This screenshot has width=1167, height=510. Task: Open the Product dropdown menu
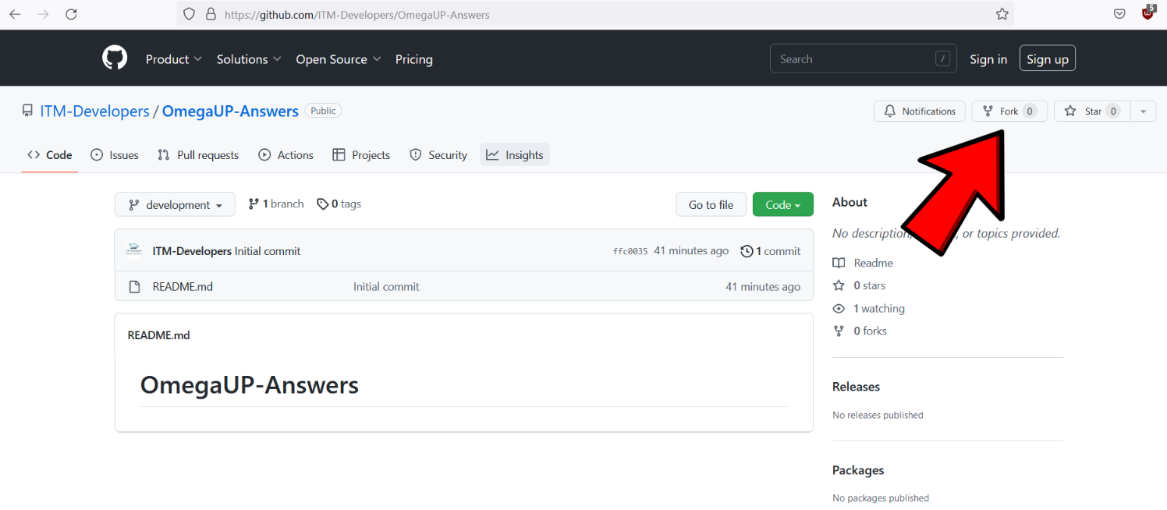(x=174, y=59)
